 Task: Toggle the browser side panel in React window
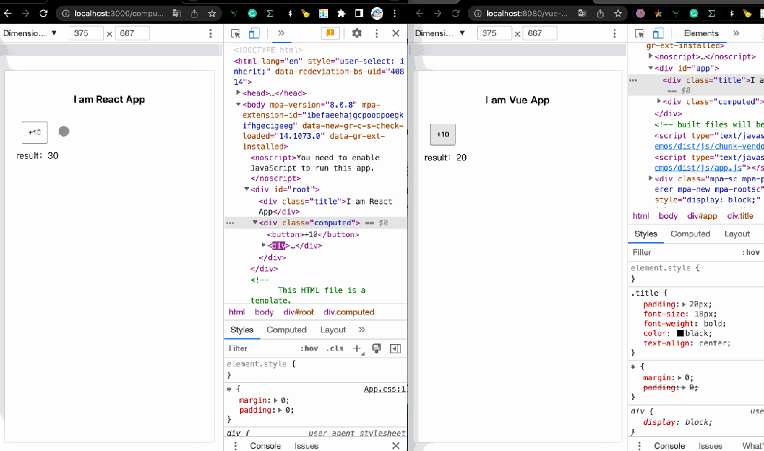tap(359, 13)
